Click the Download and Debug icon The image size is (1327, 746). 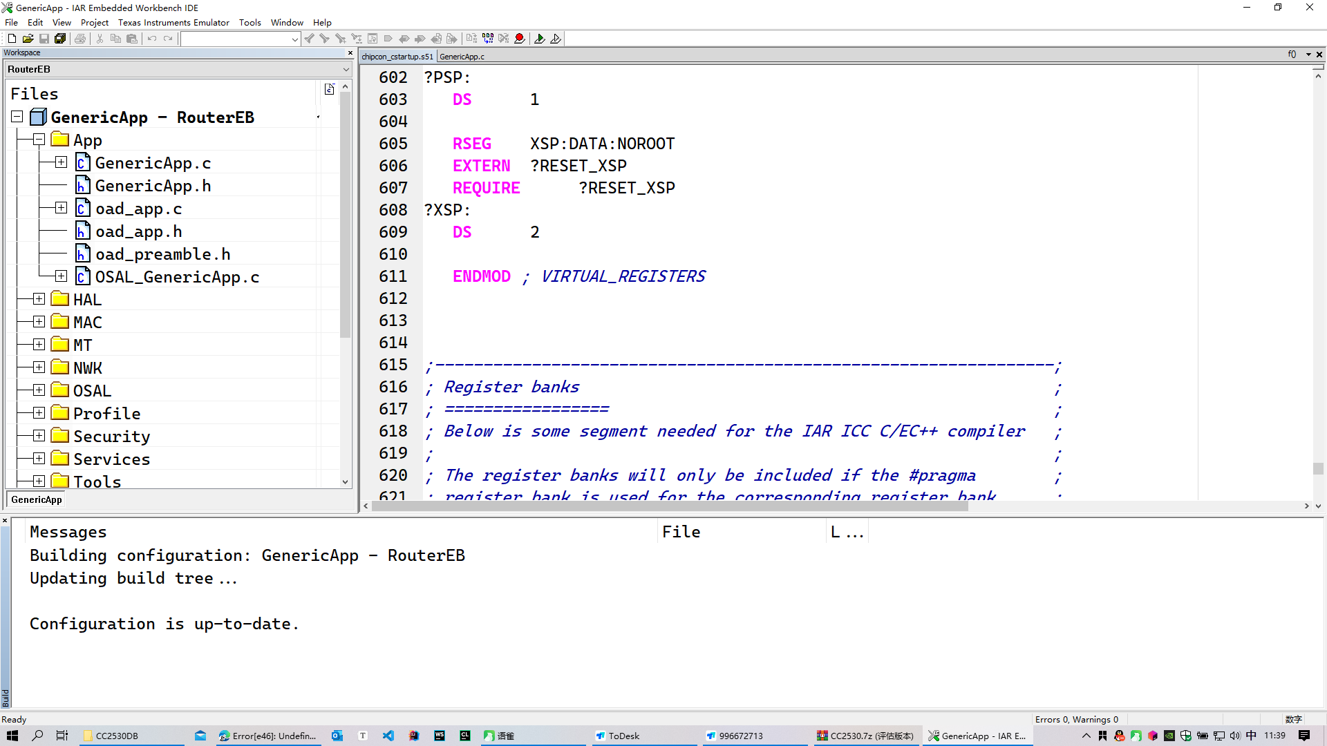tap(540, 39)
